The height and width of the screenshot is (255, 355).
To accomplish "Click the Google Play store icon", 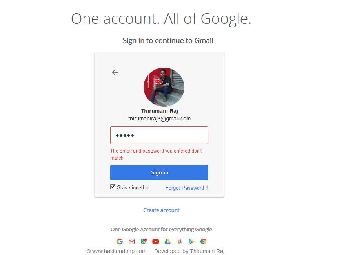I will (191, 241).
